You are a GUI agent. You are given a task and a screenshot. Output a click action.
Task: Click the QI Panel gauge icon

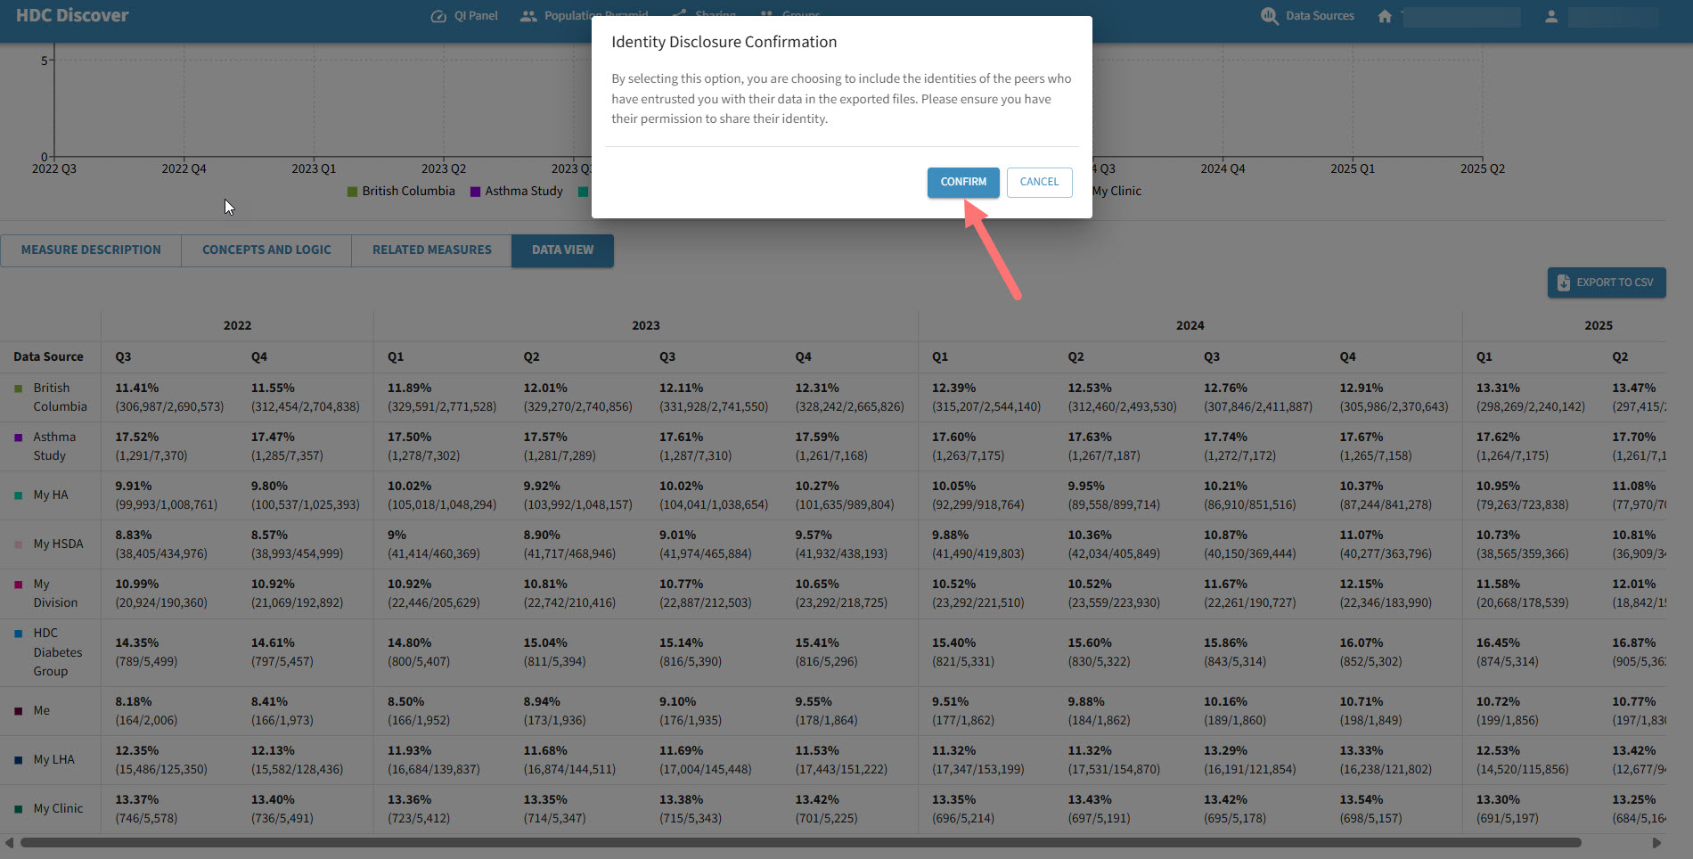tap(438, 16)
